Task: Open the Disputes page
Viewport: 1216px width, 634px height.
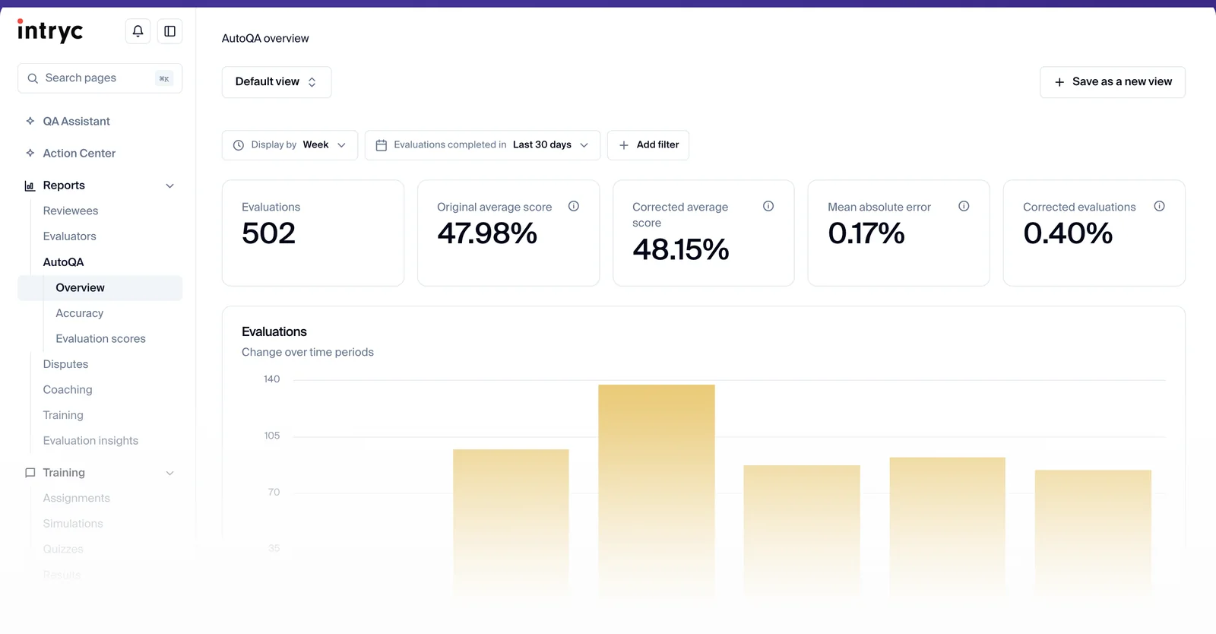Action: (x=66, y=364)
